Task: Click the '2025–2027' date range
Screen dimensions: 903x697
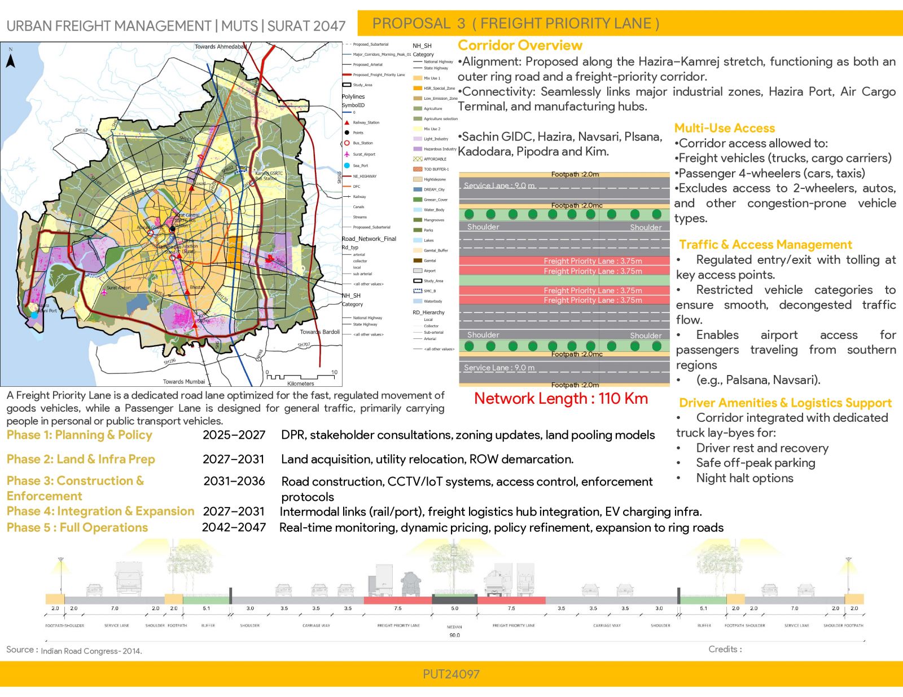Action: pyautogui.click(x=234, y=435)
